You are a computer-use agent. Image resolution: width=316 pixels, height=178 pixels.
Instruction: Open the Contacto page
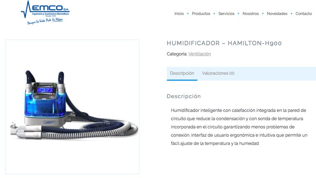[304, 14]
